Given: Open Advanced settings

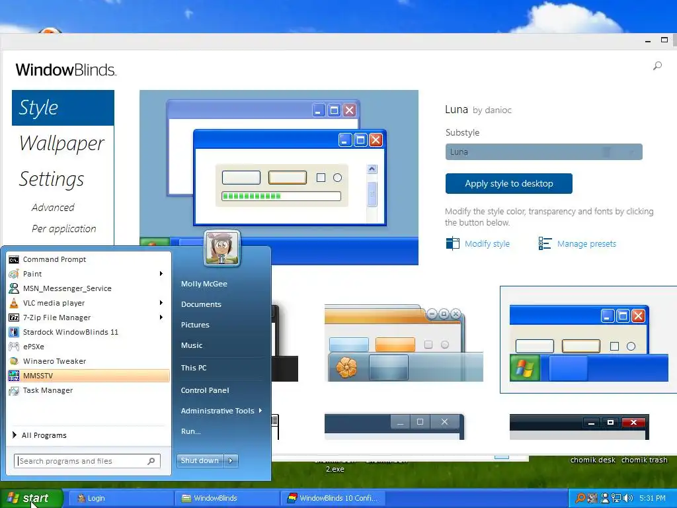Looking at the screenshot, I should [53, 207].
